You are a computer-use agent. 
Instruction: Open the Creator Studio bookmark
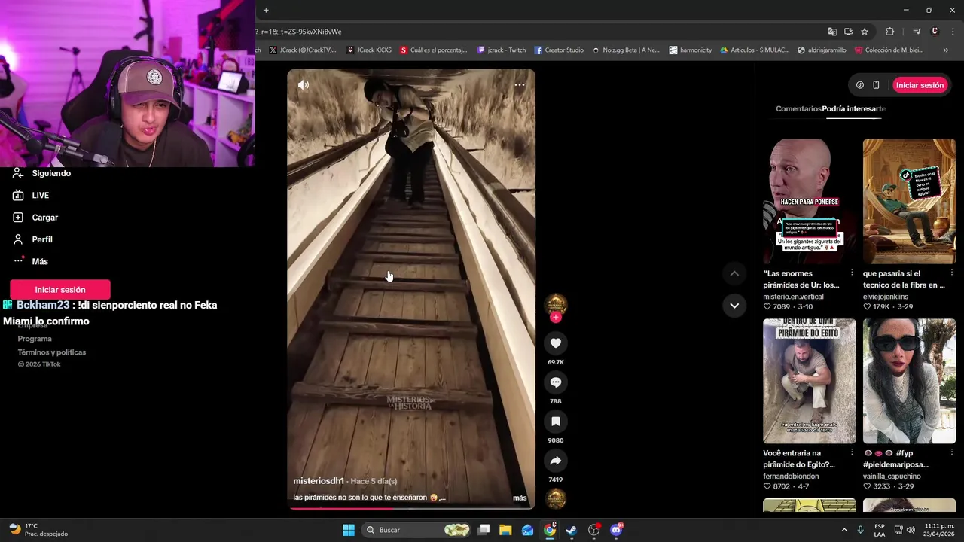pos(559,50)
